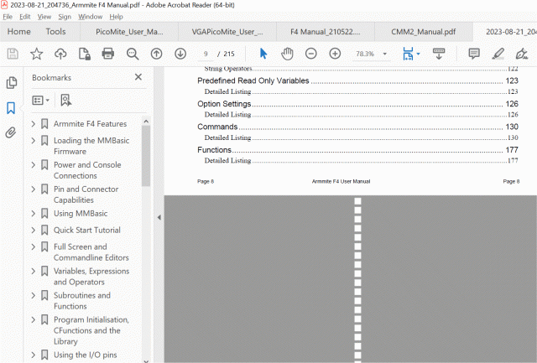Click the print file icon
This screenshot has width=537, height=363.
(x=108, y=54)
